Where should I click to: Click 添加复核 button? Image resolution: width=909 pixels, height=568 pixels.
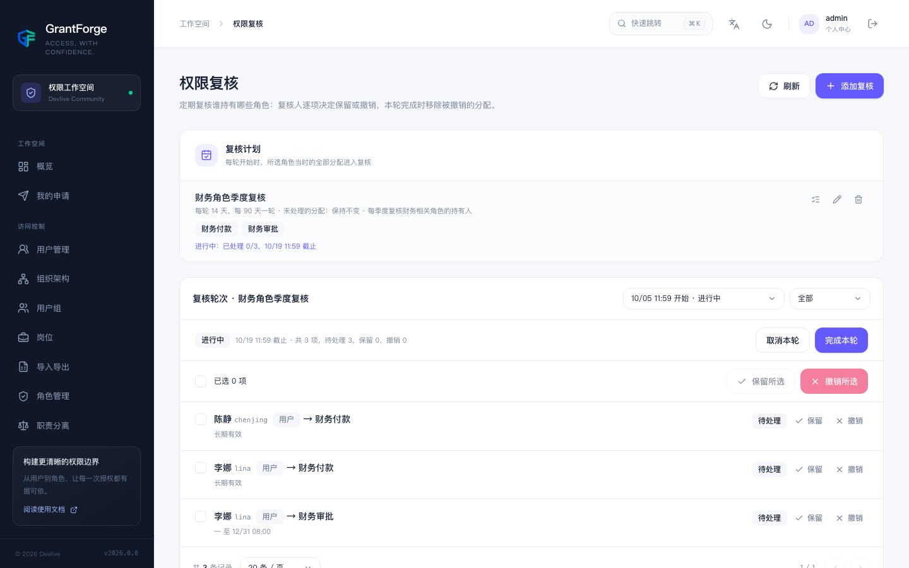[850, 86]
